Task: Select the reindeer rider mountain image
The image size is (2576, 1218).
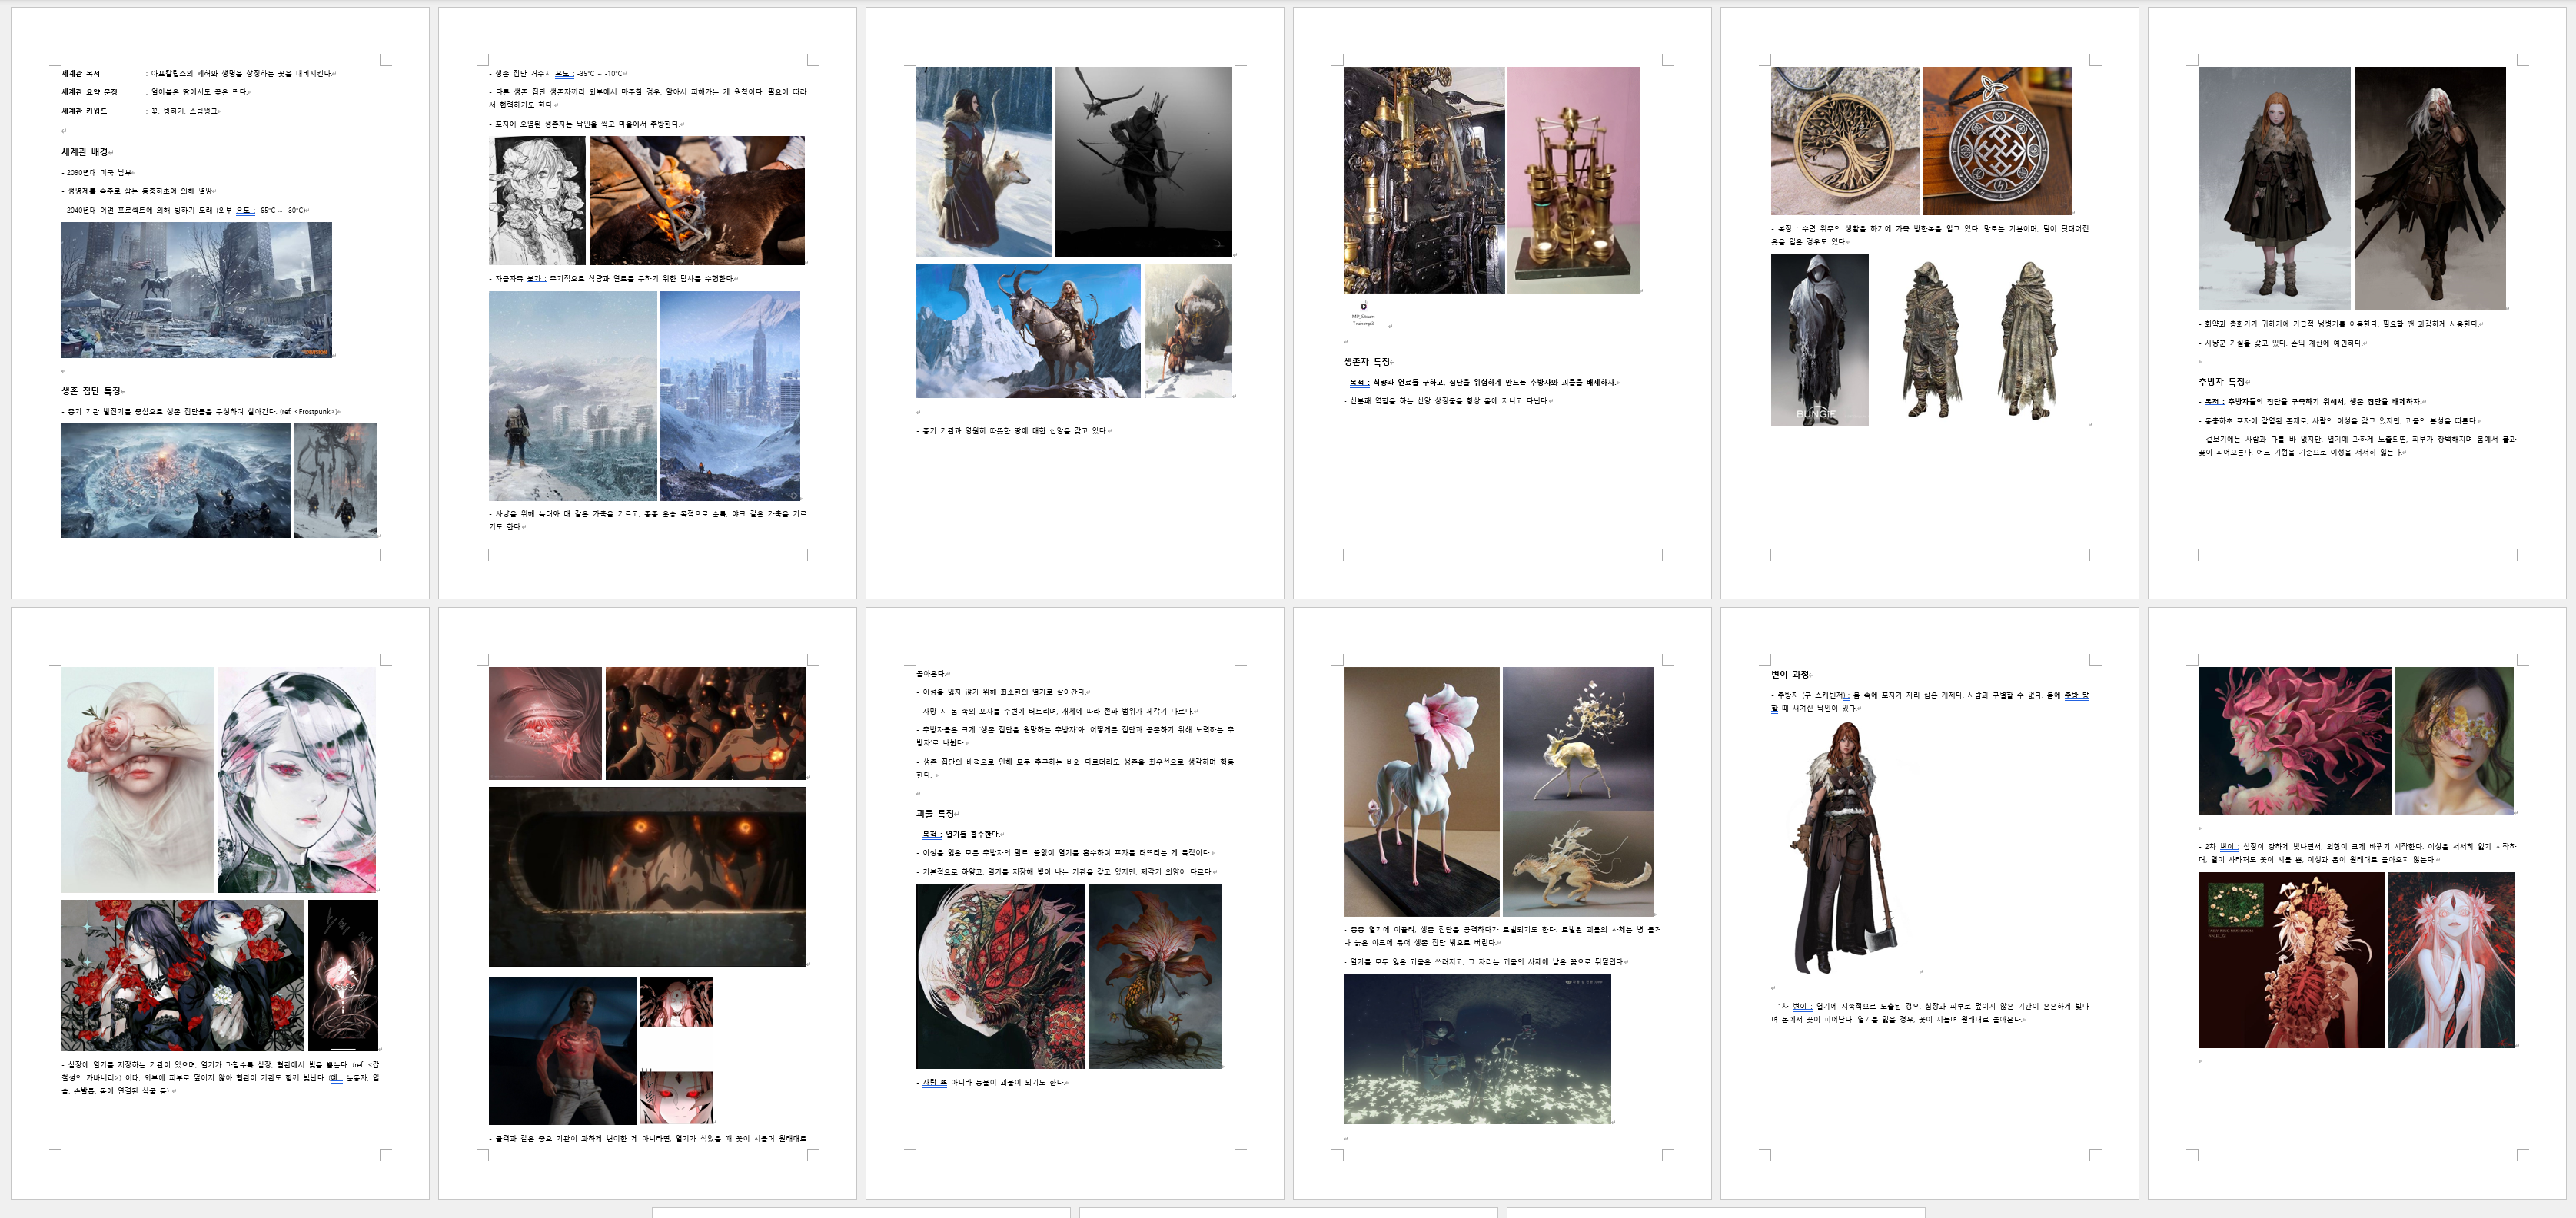Action: (x=1028, y=331)
